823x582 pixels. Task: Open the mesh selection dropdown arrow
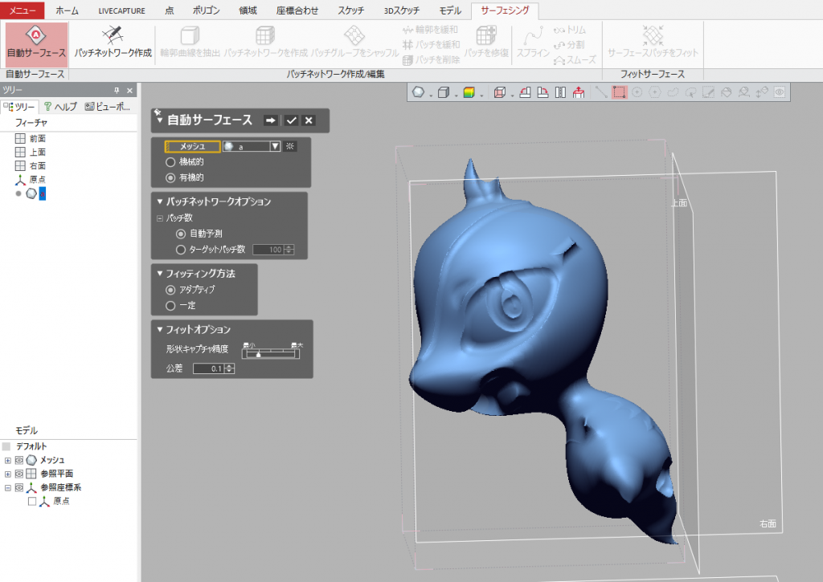[x=275, y=146]
